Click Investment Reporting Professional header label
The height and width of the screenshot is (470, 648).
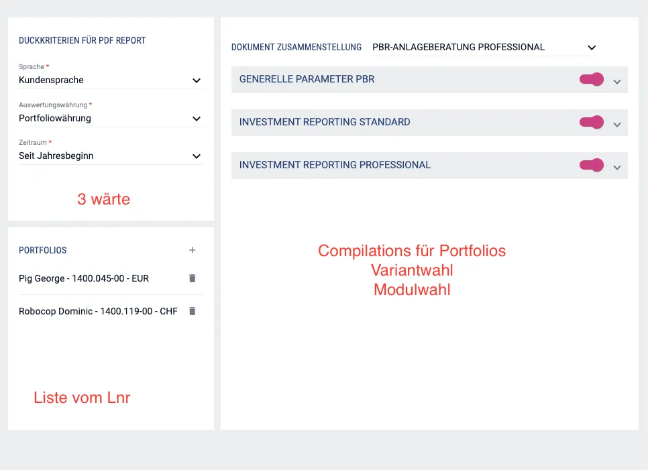pyautogui.click(x=335, y=165)
